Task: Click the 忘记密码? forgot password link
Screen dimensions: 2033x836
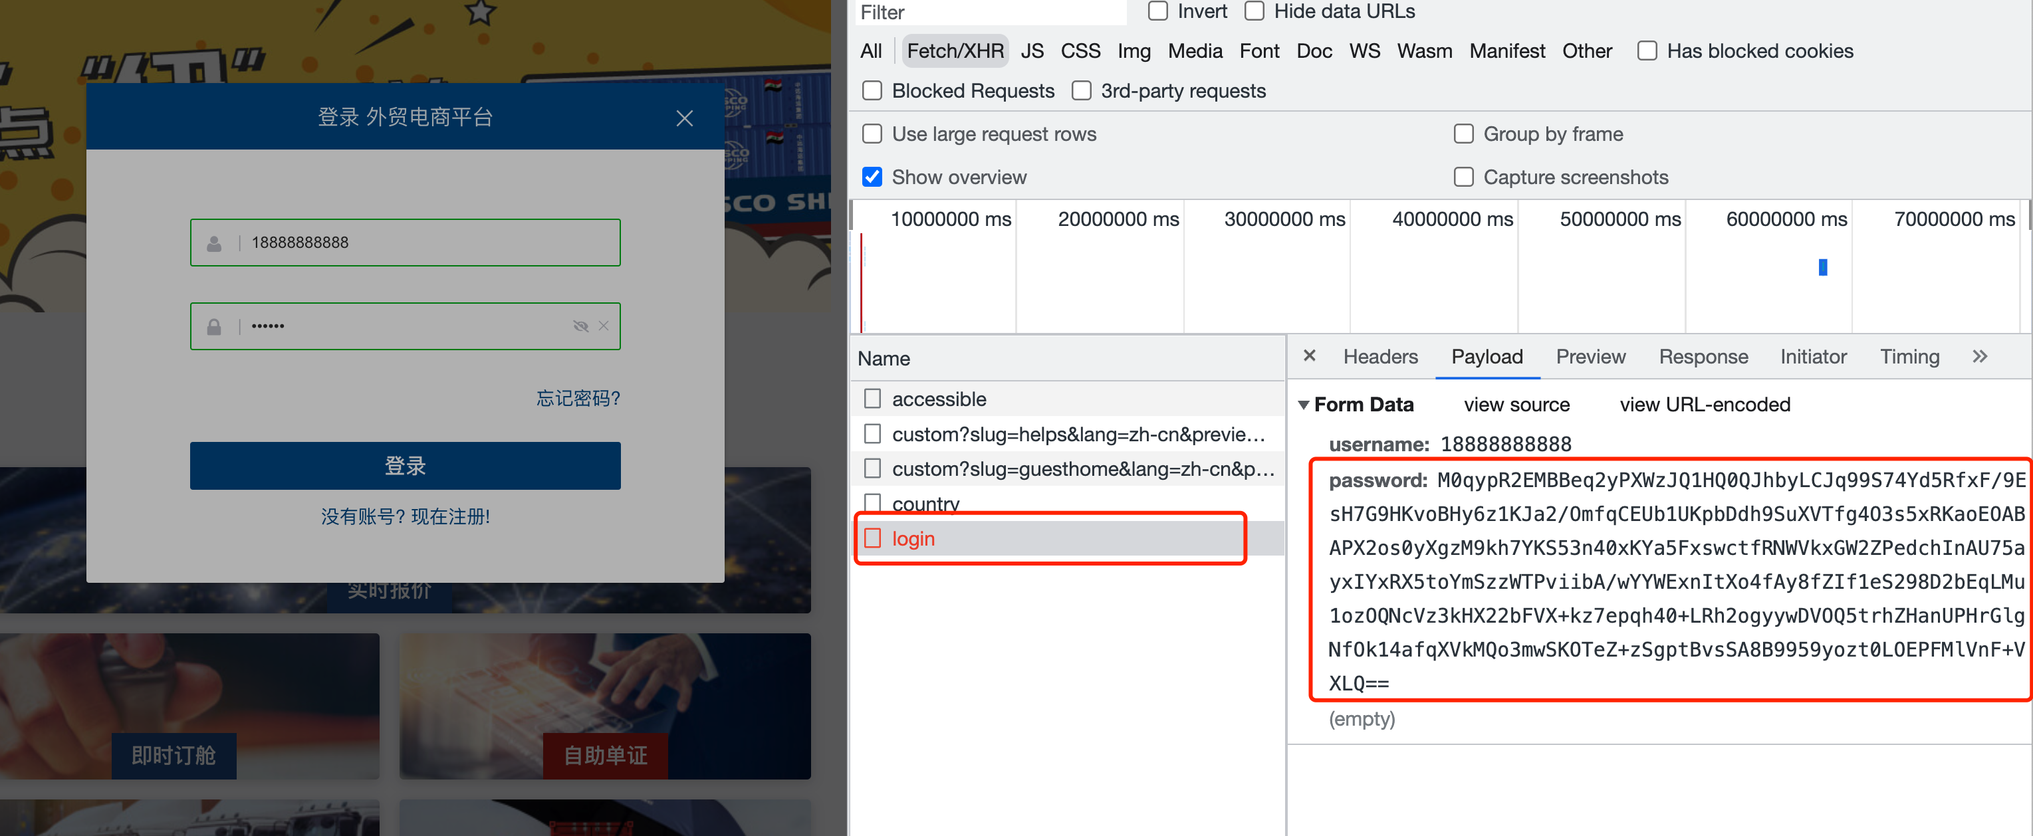Action: click(x=578, y=398)
